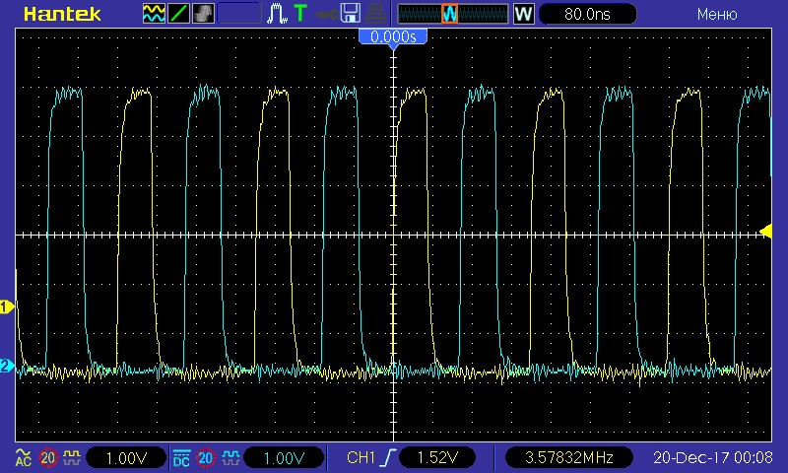Click the CH1 AC coupling icon

[23, 457]
